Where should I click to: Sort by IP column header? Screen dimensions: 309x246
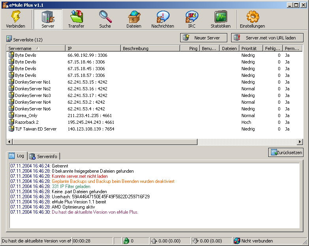(x=93, y=48)
